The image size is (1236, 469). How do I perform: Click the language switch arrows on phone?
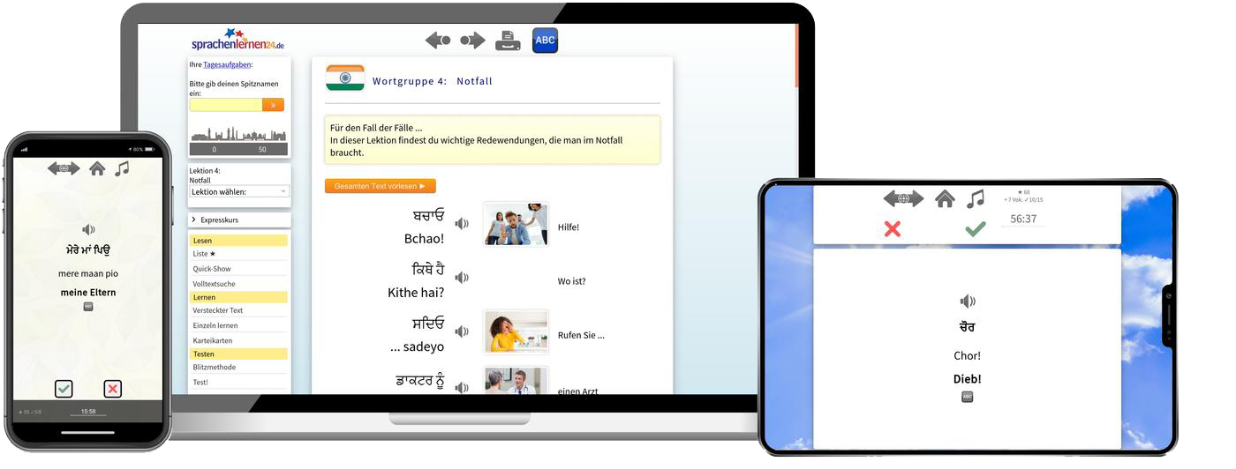(x=64, y=168)
